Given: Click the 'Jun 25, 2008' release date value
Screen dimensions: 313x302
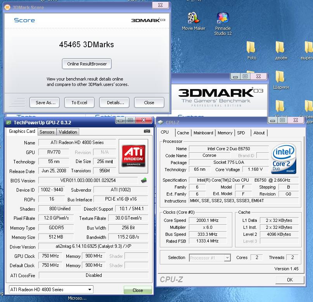Looking at the screenshot, I should click(54, 171).
